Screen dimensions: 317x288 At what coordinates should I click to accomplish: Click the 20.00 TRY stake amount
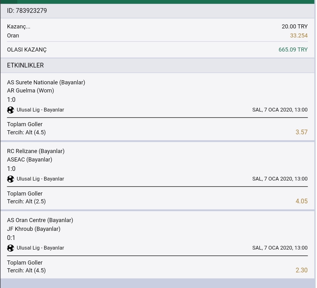click(295, 27)
